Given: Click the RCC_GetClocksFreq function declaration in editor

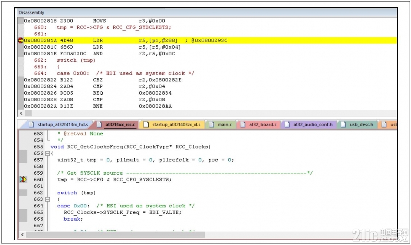Looking at the screenshot, I should [131, 147].
